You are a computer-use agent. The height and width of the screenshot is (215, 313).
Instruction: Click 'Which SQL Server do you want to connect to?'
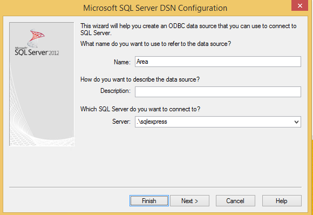pyautogui.click(x=140, y=109)
